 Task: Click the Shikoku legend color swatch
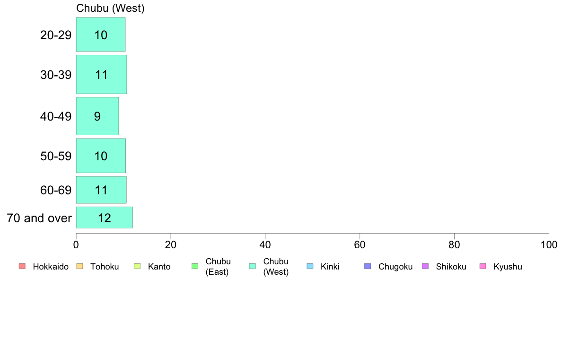[425, 266]
